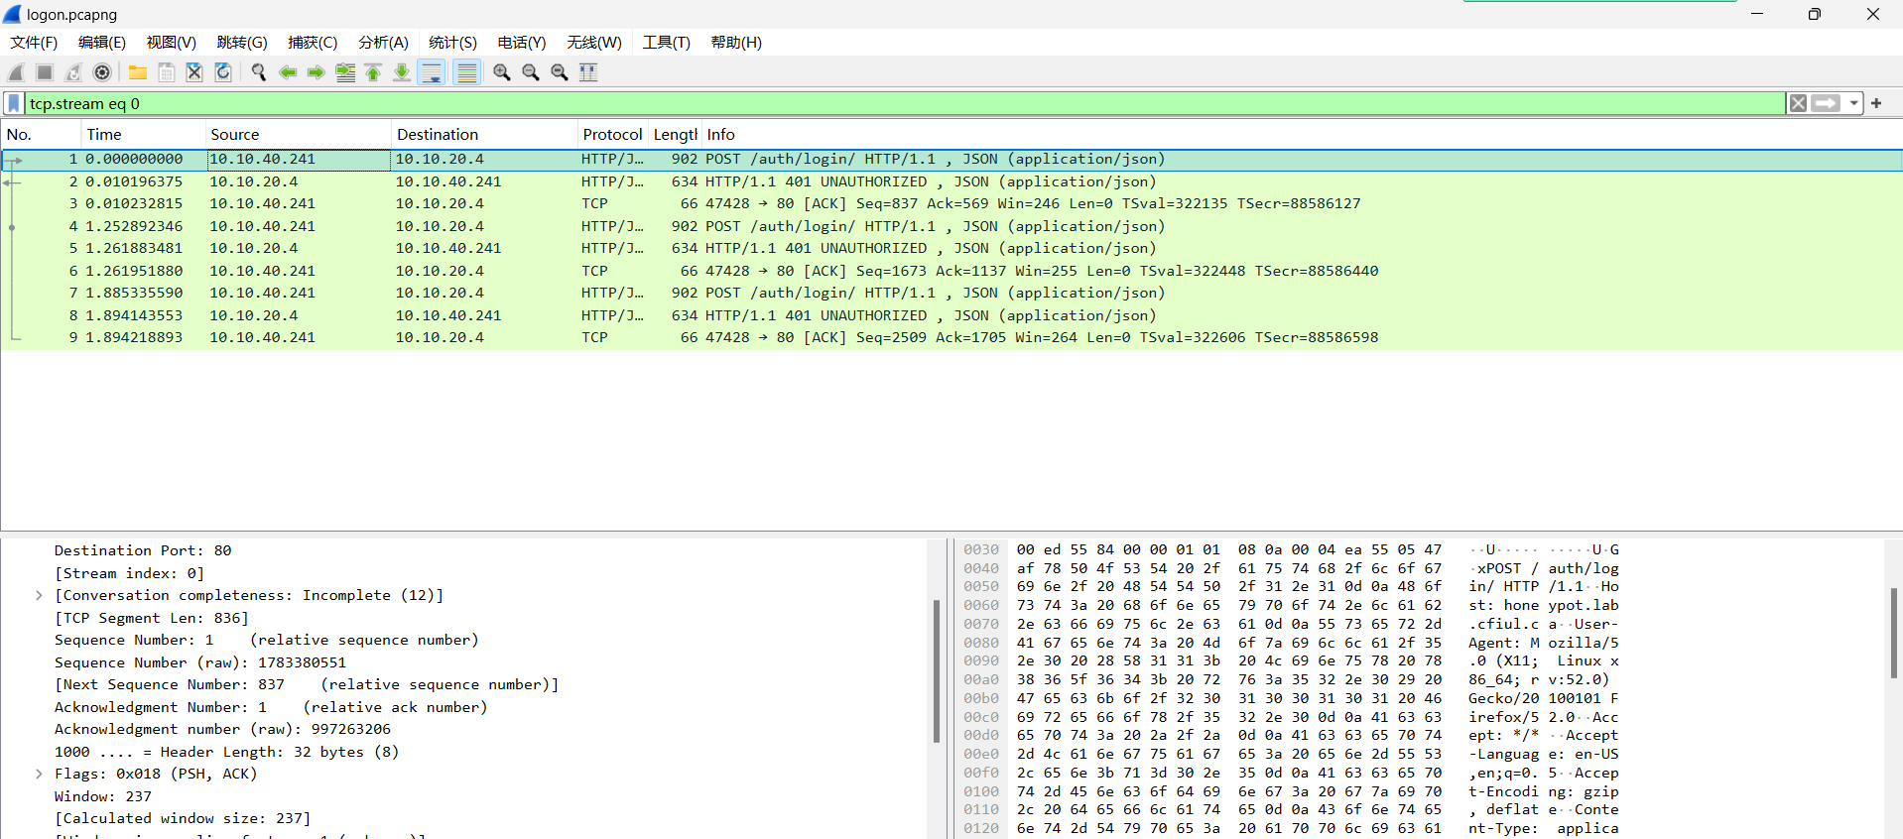Click the save capture file icon
The image size is (1903, 839).
click(x=167, y=72)
